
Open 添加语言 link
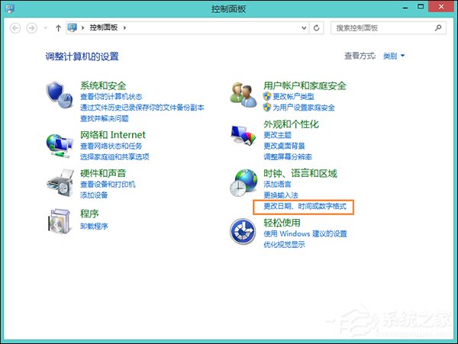tap(278, 184)
